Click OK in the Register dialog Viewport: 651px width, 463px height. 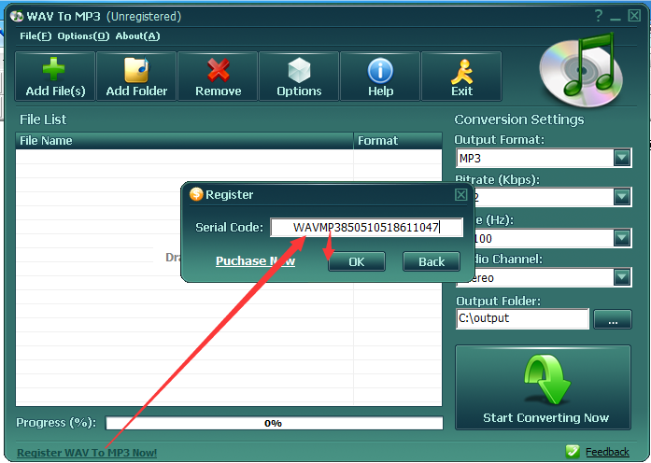(357, 261)
